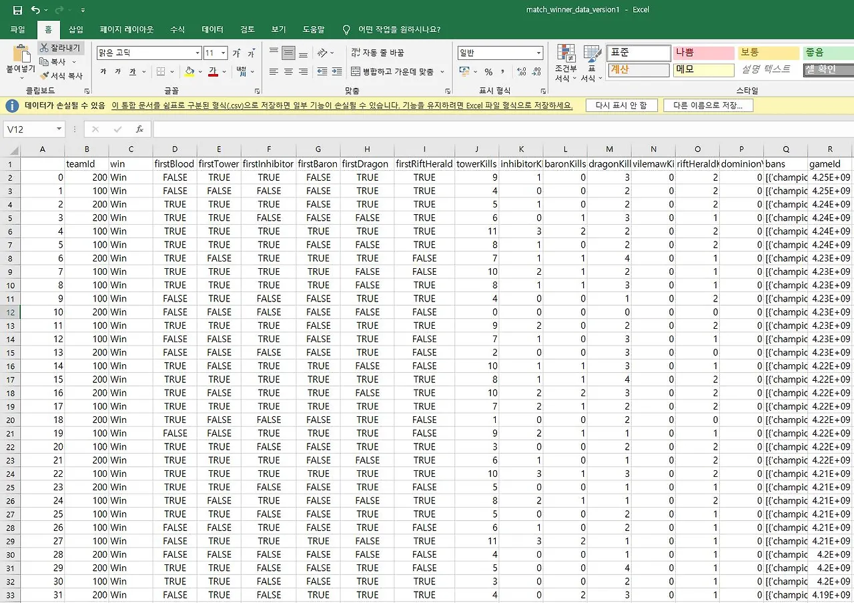This screenshot has height=603, width=854.
Task: Expand fill color options arrow
Action: pos(200,71)
